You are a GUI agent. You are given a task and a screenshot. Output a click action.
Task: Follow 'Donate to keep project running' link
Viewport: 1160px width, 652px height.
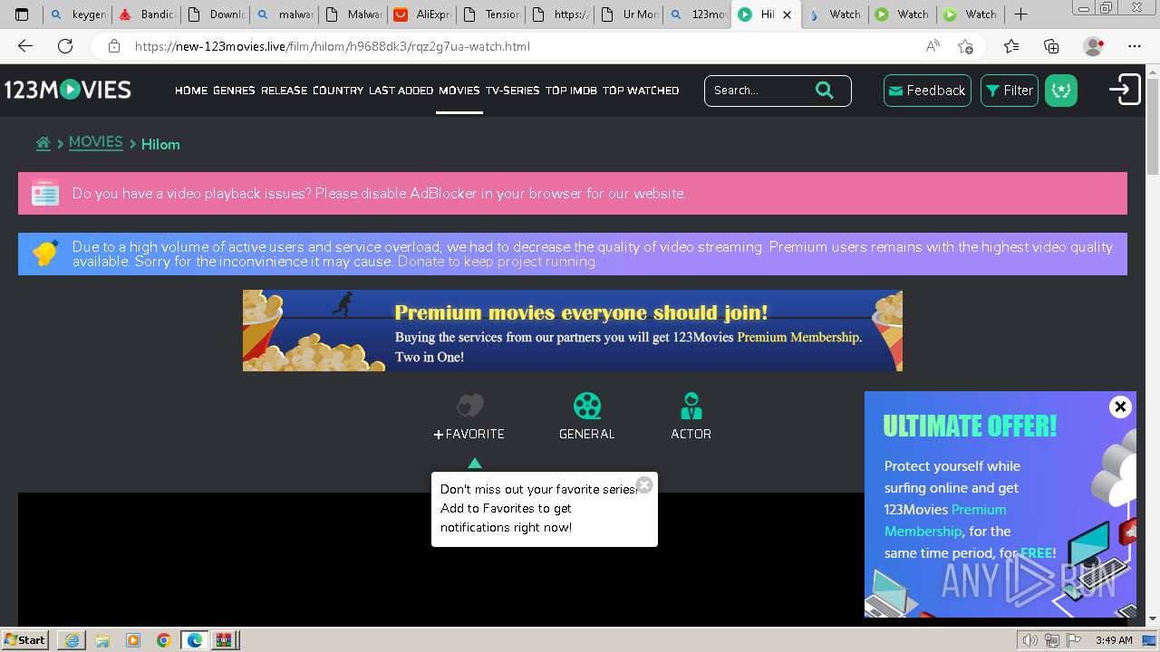[x=498, y=262]
